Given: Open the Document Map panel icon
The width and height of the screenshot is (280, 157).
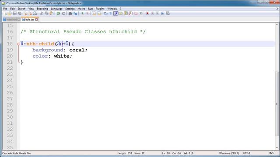Looking at the screenshot, I should 126,14.
